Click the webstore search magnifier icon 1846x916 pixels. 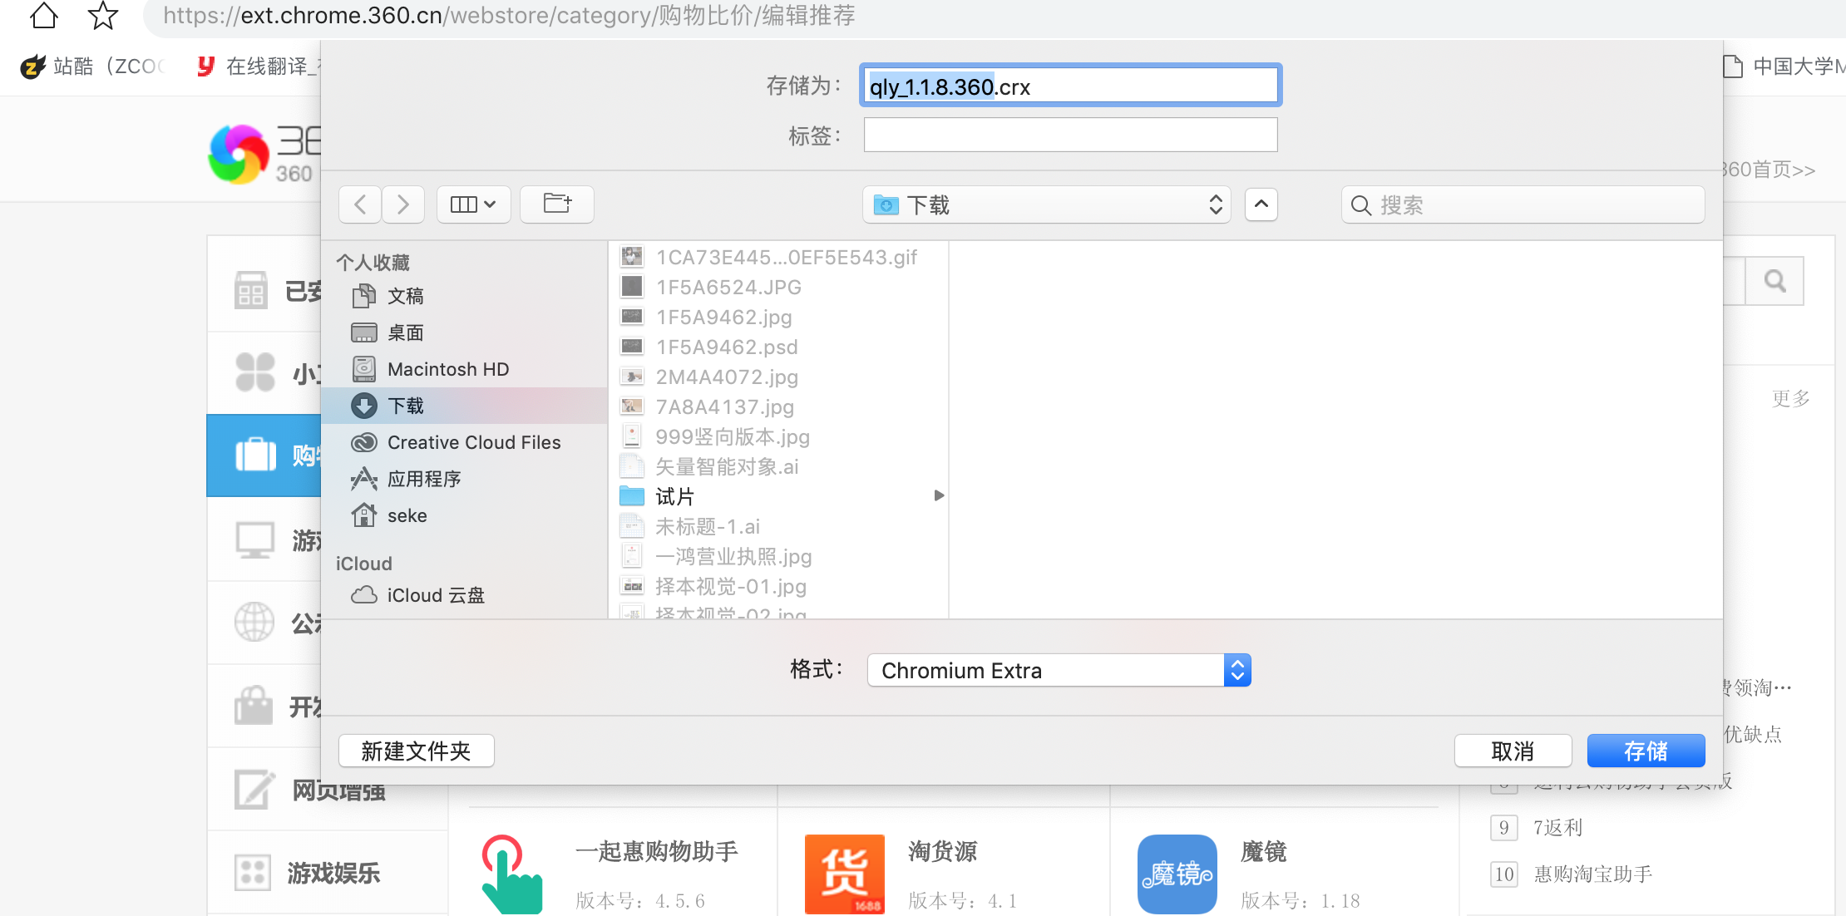(1775, 282)
